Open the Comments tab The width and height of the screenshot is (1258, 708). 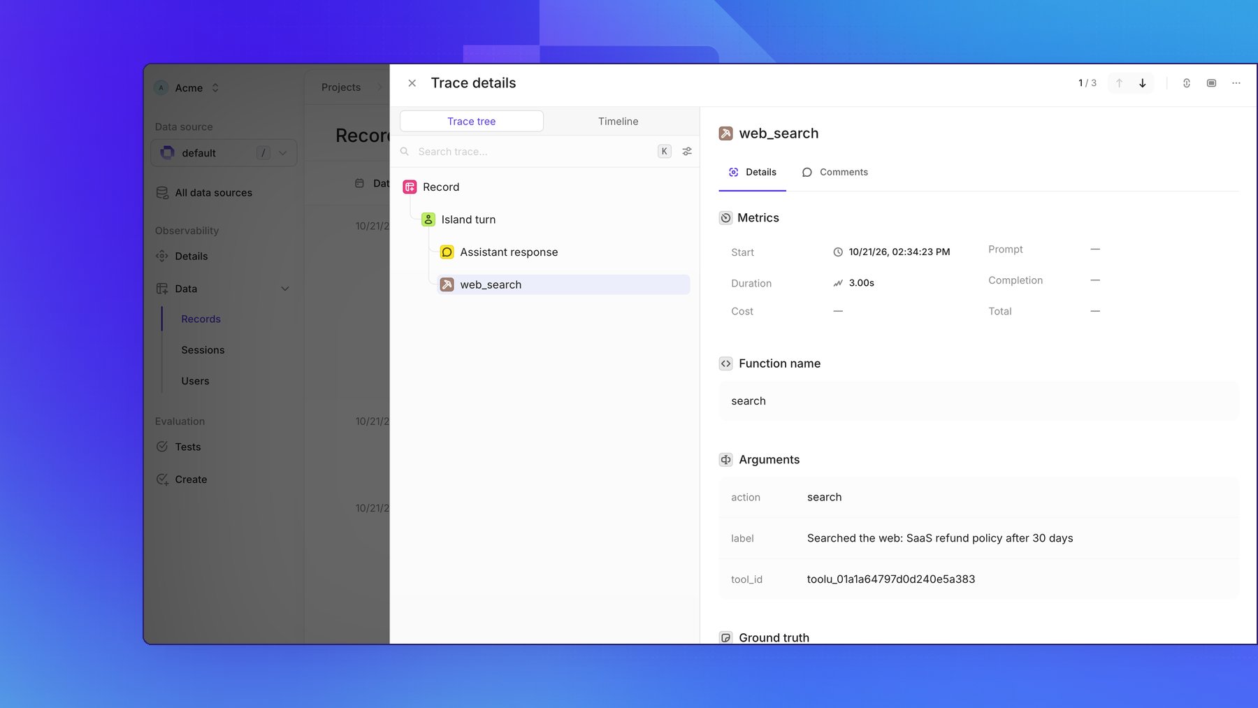[835, 173]
